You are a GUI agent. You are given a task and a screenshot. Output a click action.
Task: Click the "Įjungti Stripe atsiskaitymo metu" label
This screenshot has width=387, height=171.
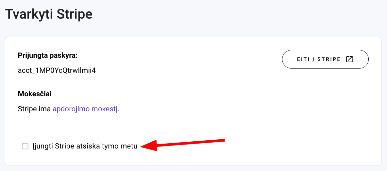click(x=85, y=146)
